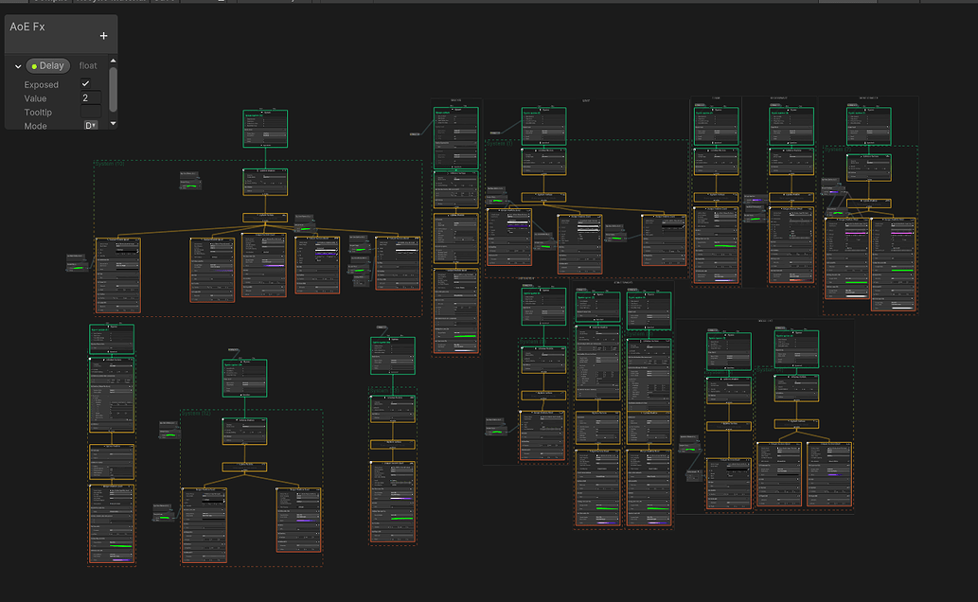Image resolution: width=978 pixels, height=602 pixels.
Task: Select the AoE Fx blackboard title
Action: click(x=27, y=27)
